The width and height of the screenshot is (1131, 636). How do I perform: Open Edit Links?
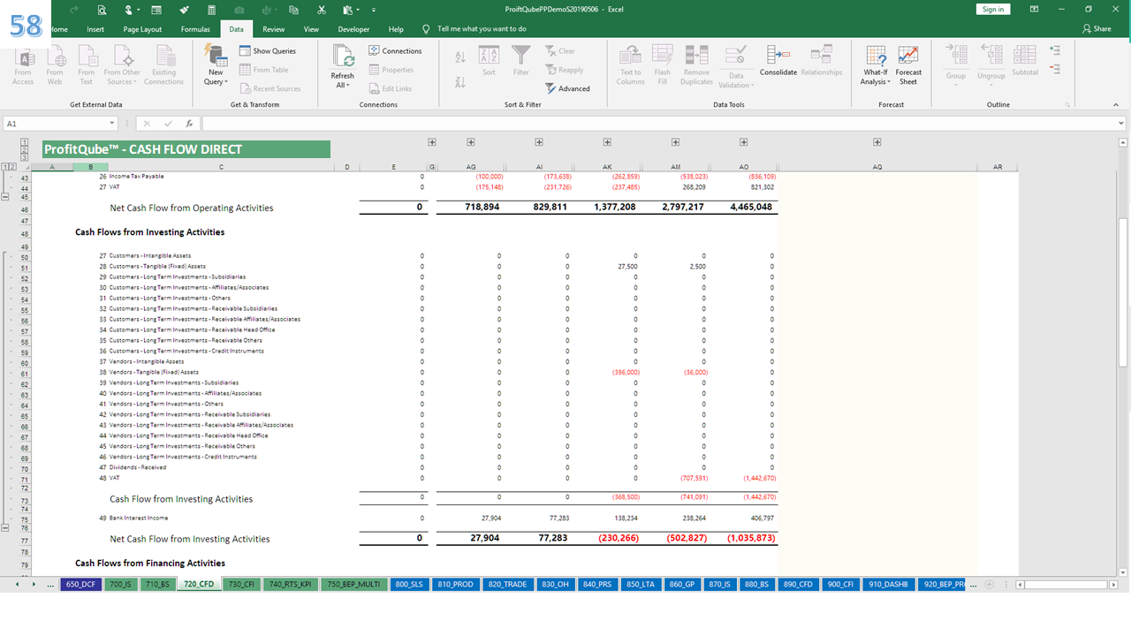coord(390,88)
